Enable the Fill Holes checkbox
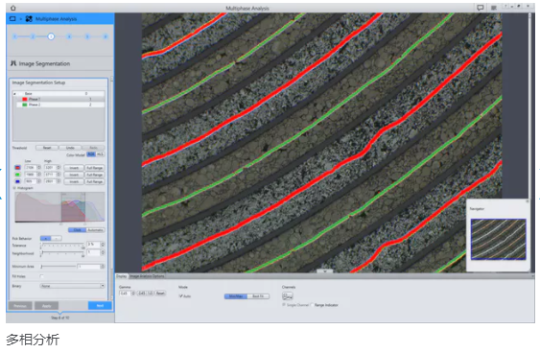The height and width of the screenshot is (353, 540). pos(41,276)
